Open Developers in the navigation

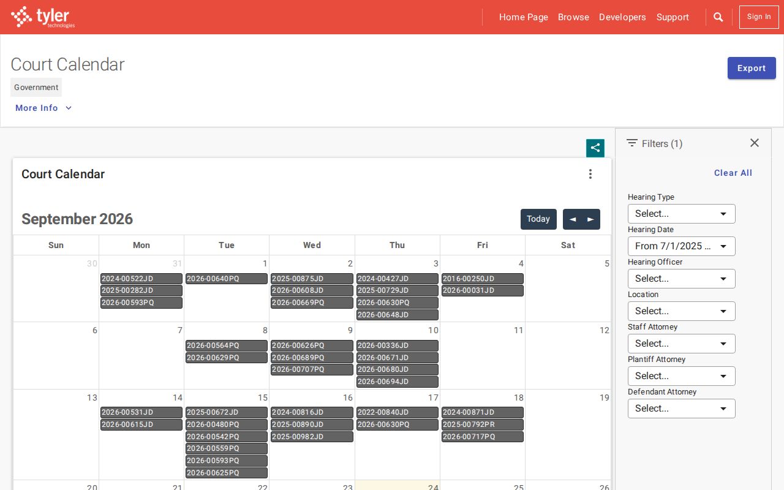coord(622,17)
